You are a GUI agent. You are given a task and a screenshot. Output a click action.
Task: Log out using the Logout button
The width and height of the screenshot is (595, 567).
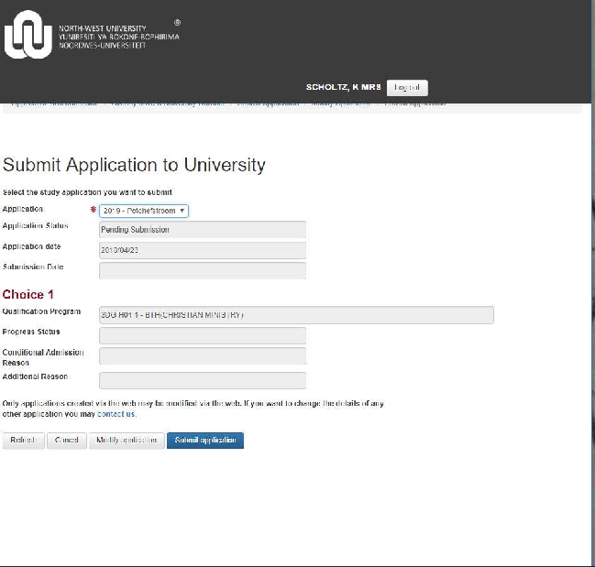(407, 88)
